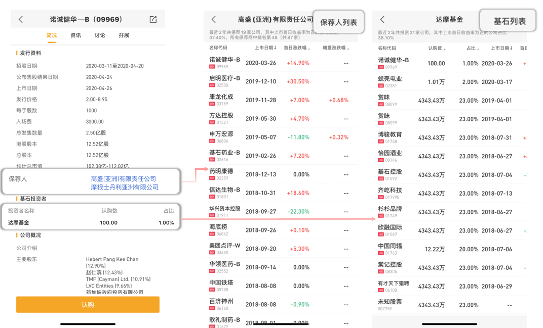Tap the orange 认购 button
The width and height of the screenshot is (543, 328).
[x=88, y=304]
